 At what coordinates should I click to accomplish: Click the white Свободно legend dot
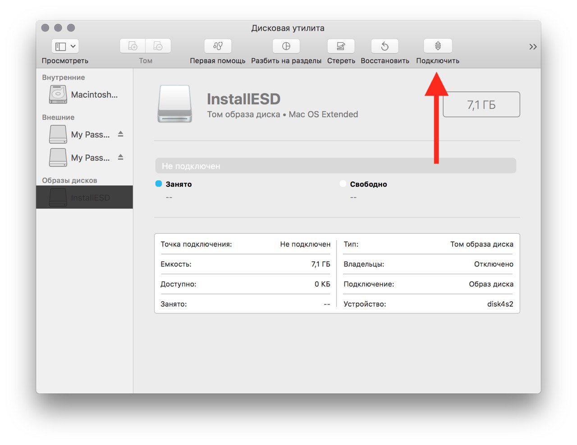343,184
